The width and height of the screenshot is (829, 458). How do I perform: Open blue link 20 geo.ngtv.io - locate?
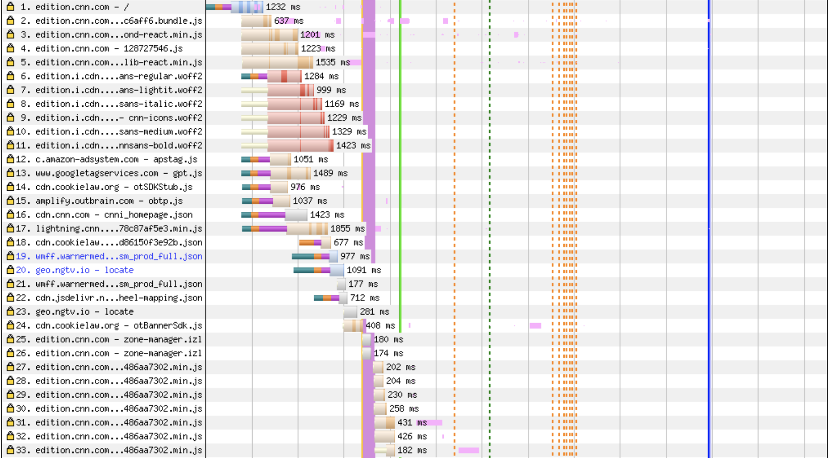pos(75,270)
